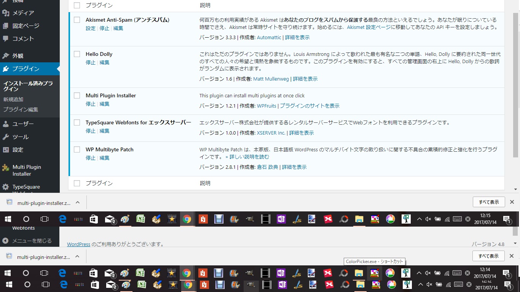Expand download options chevron above the 12:15 taskbar

click(77, 203)
